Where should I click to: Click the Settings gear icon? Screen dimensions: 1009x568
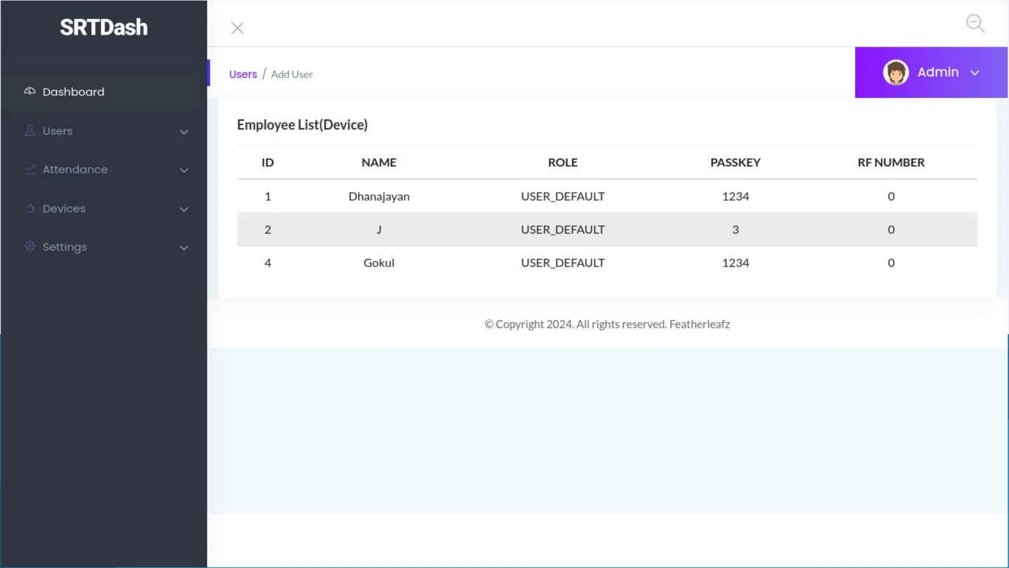[x=30, y=246]
